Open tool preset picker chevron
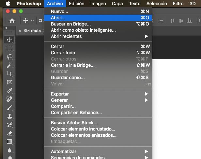201x159 pixels. pyautogui.click(x=32, y=21)
